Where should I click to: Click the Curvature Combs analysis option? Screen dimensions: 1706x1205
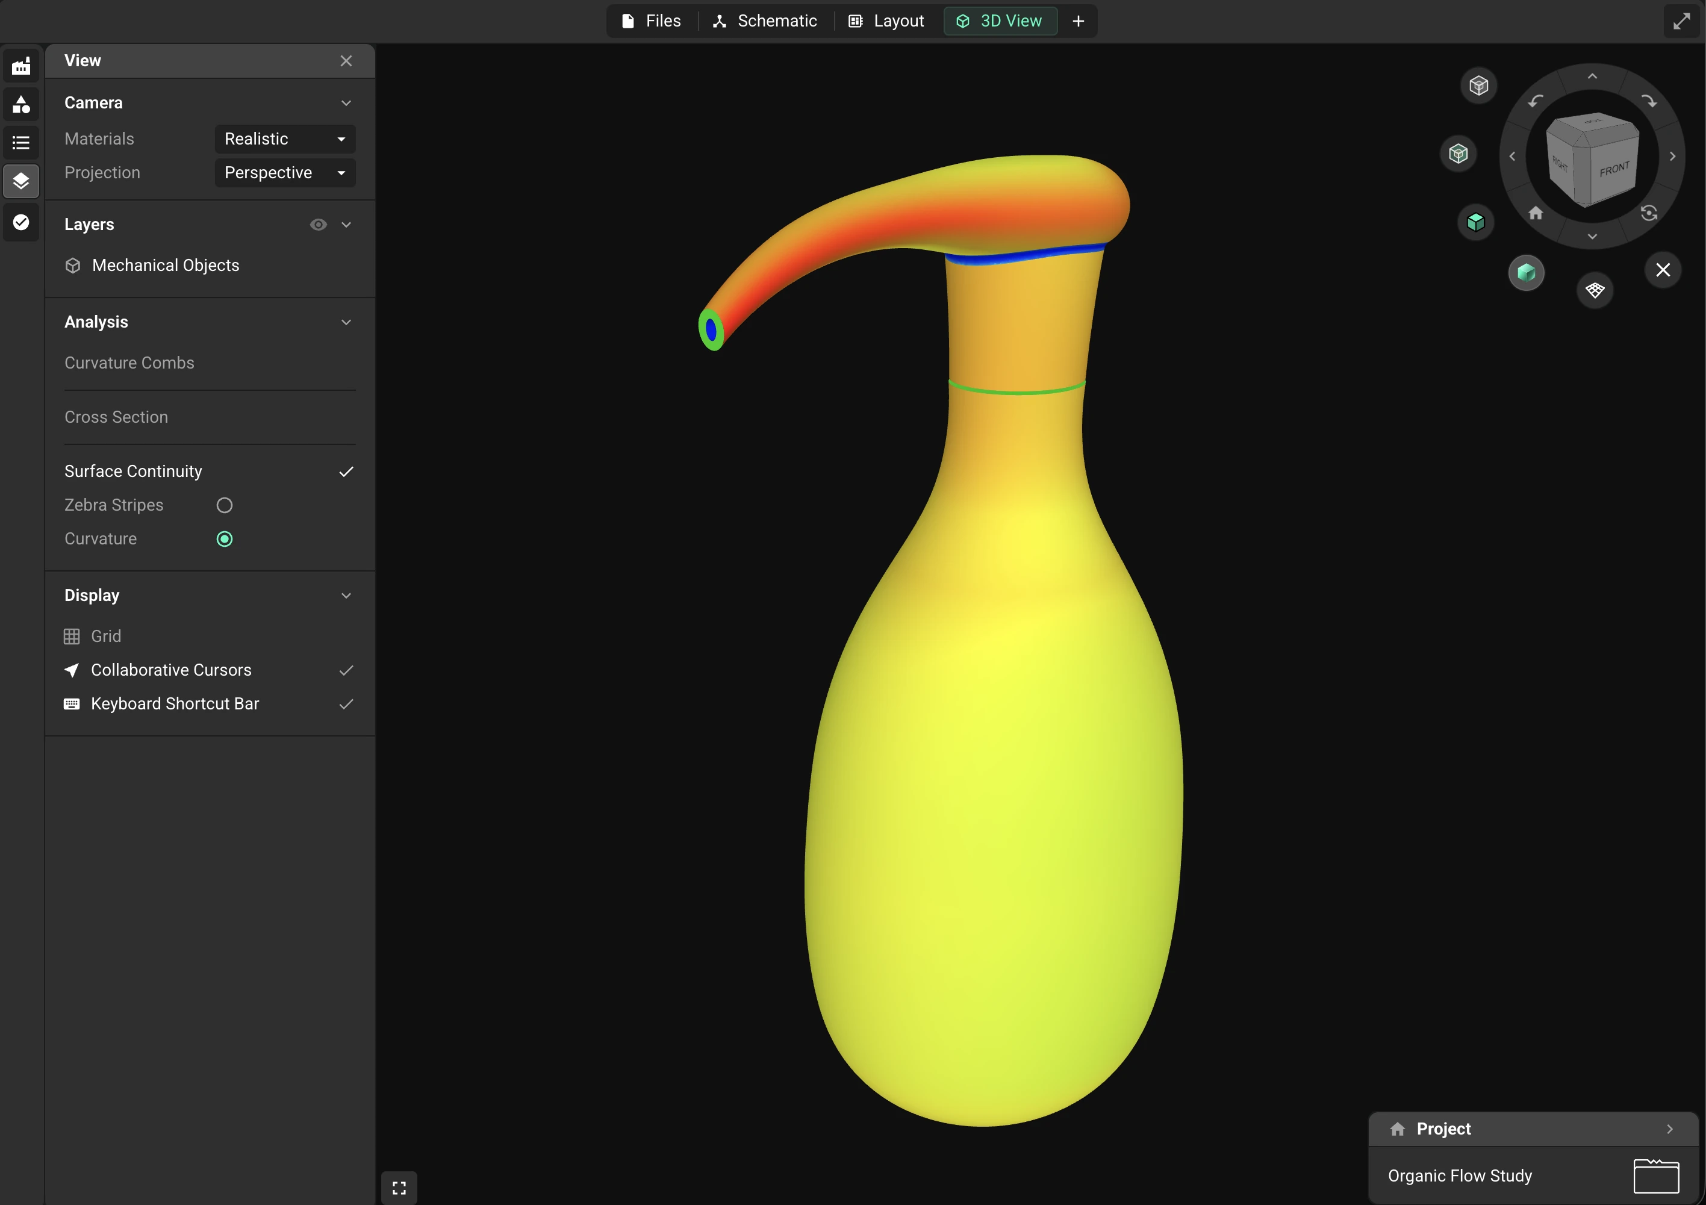[x=128, y=363]
